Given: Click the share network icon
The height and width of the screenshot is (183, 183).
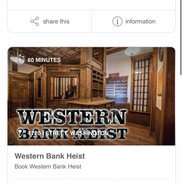Looking at the screenshot, I should pyautogui.click(x=35, y=22).
